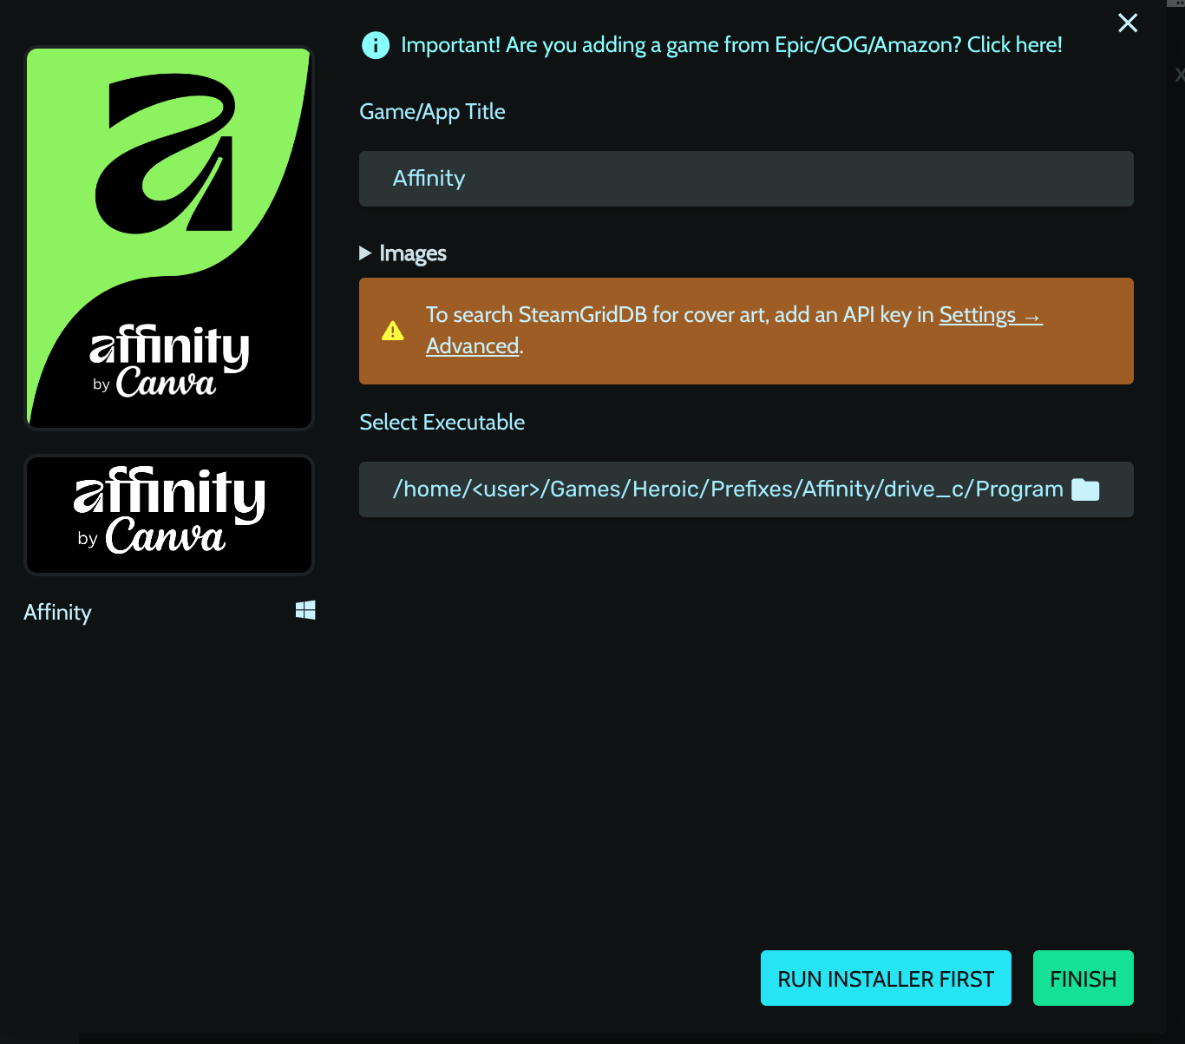Click the Finish button

click(x=1084, y=978)
